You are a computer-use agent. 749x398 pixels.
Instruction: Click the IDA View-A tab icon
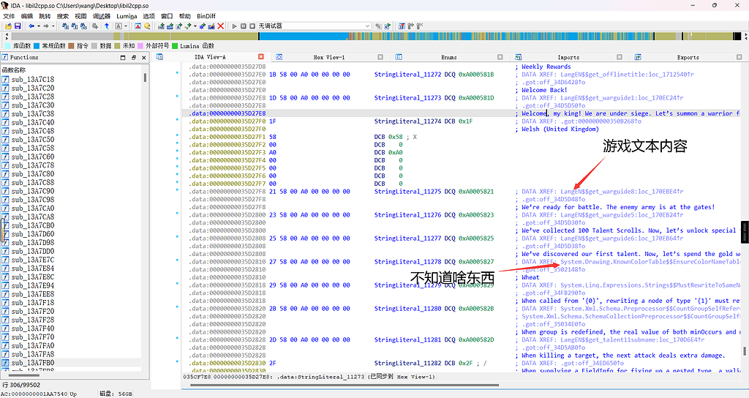160,57
